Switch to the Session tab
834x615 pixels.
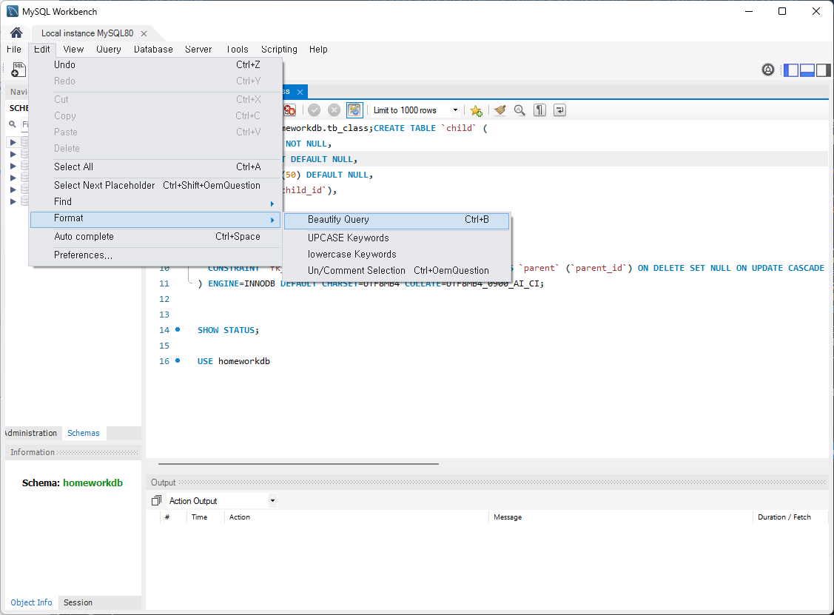(x=78, y=602)
